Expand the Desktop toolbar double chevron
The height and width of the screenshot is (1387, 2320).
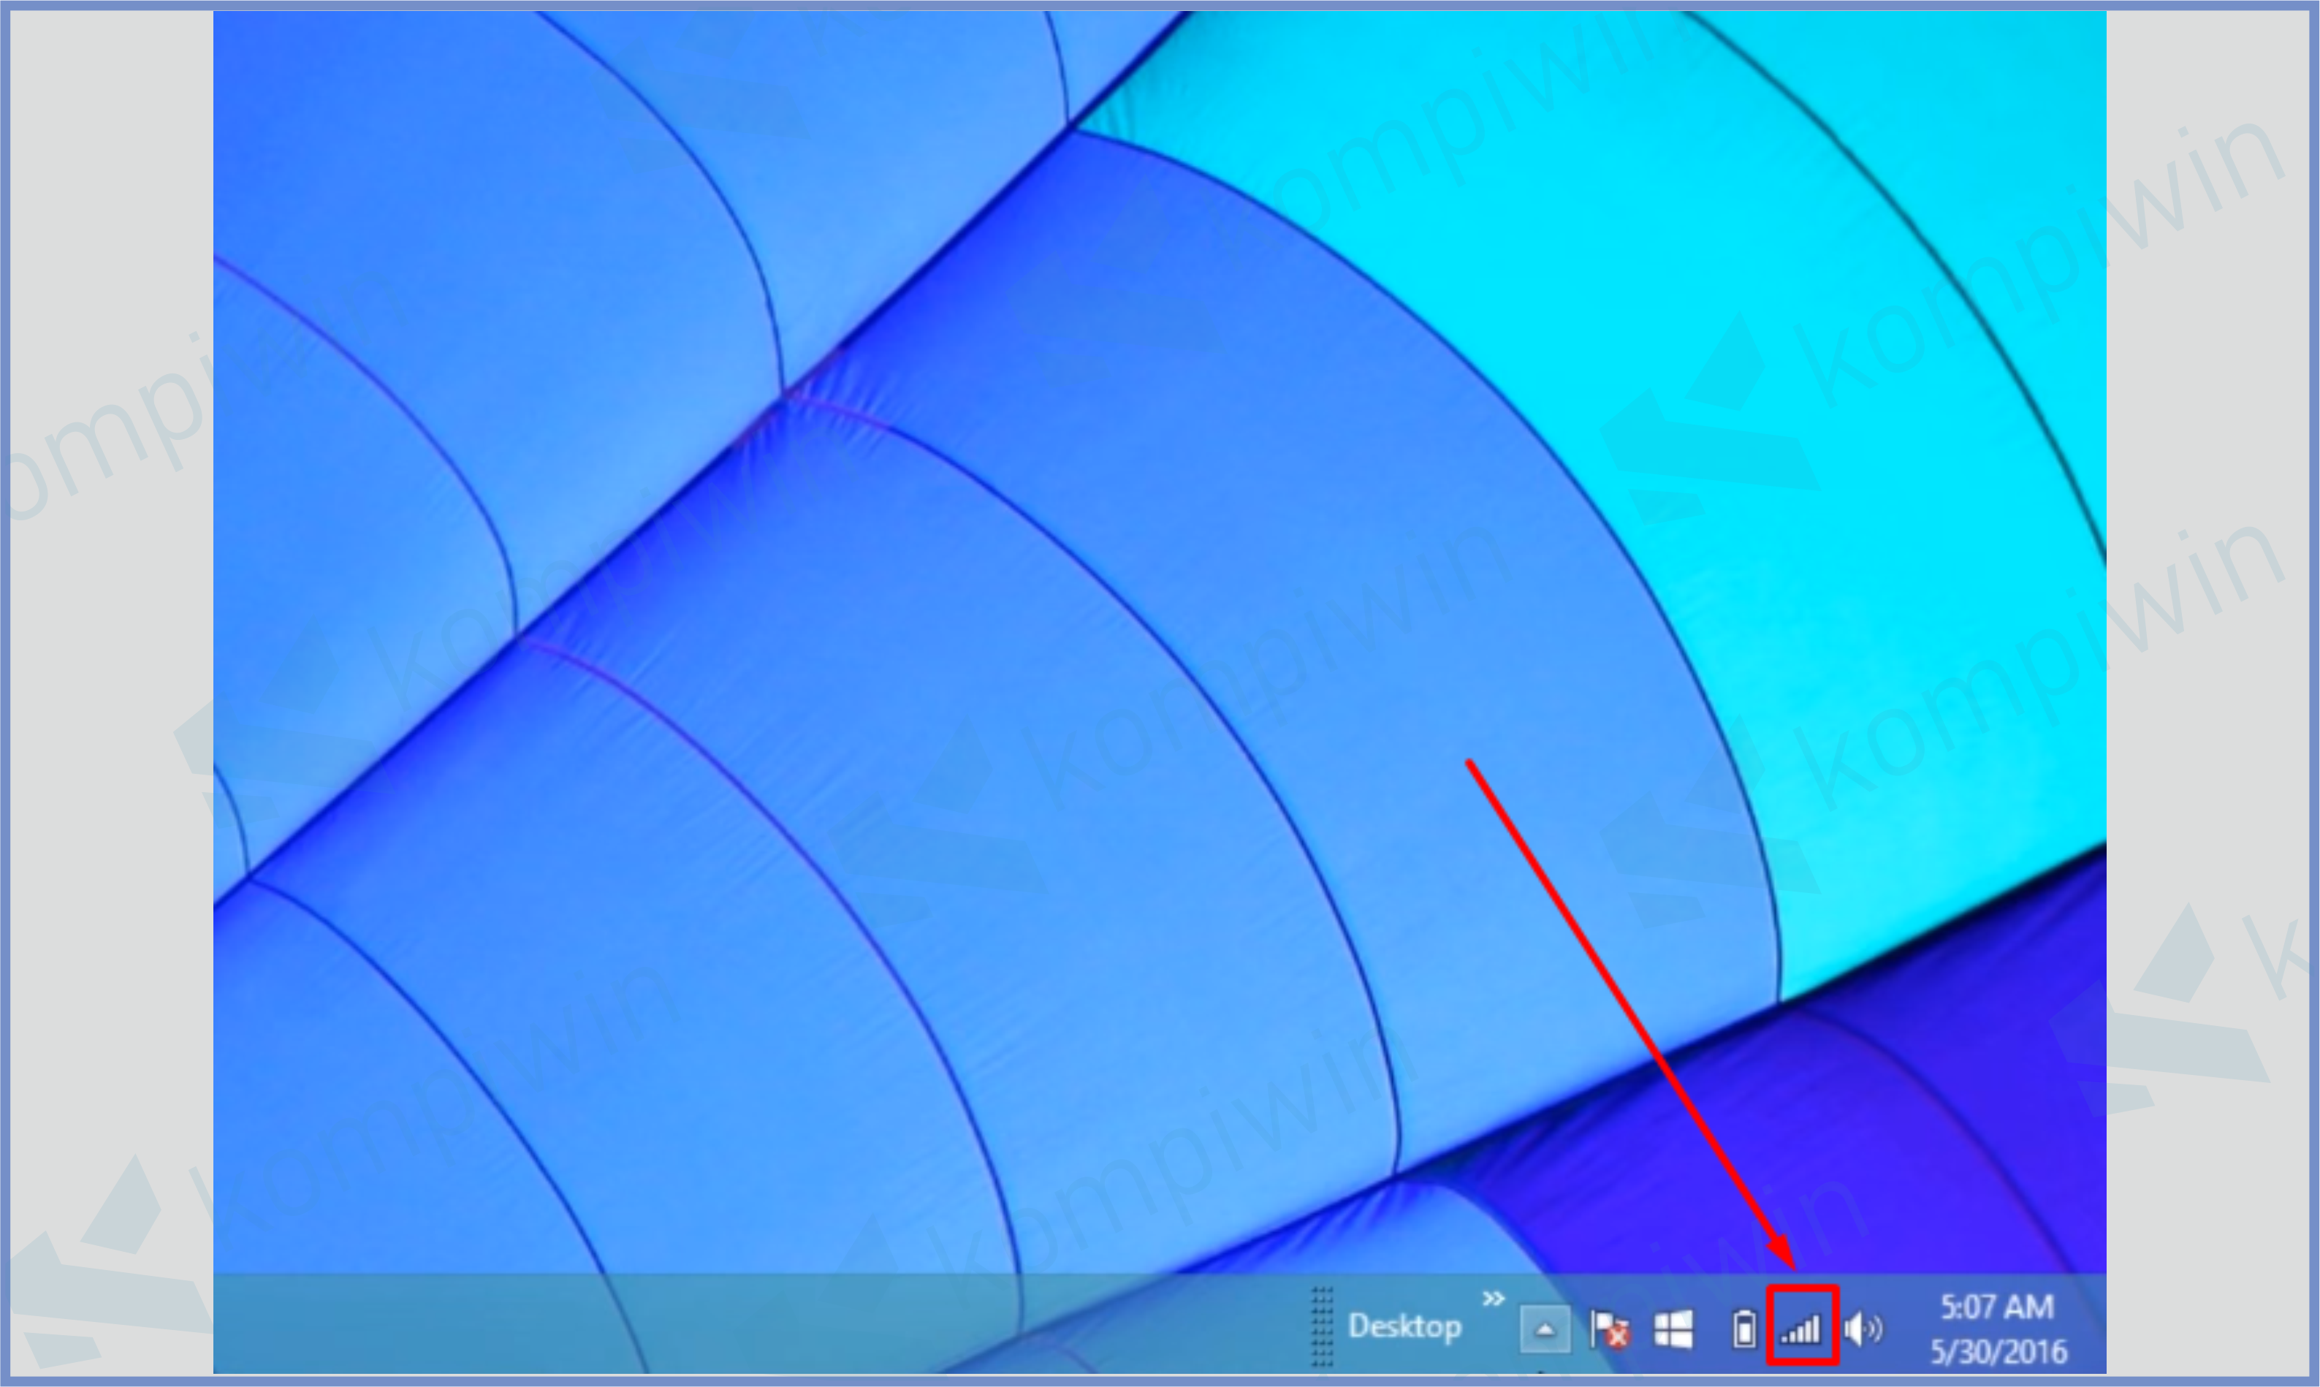click(1493, 1299)
